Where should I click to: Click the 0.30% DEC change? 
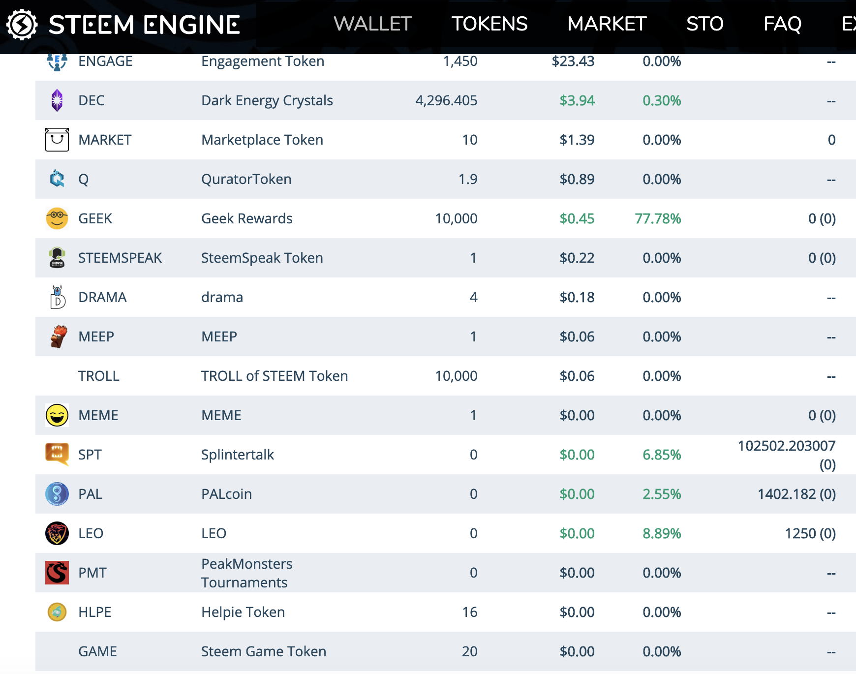click(662, 100)
